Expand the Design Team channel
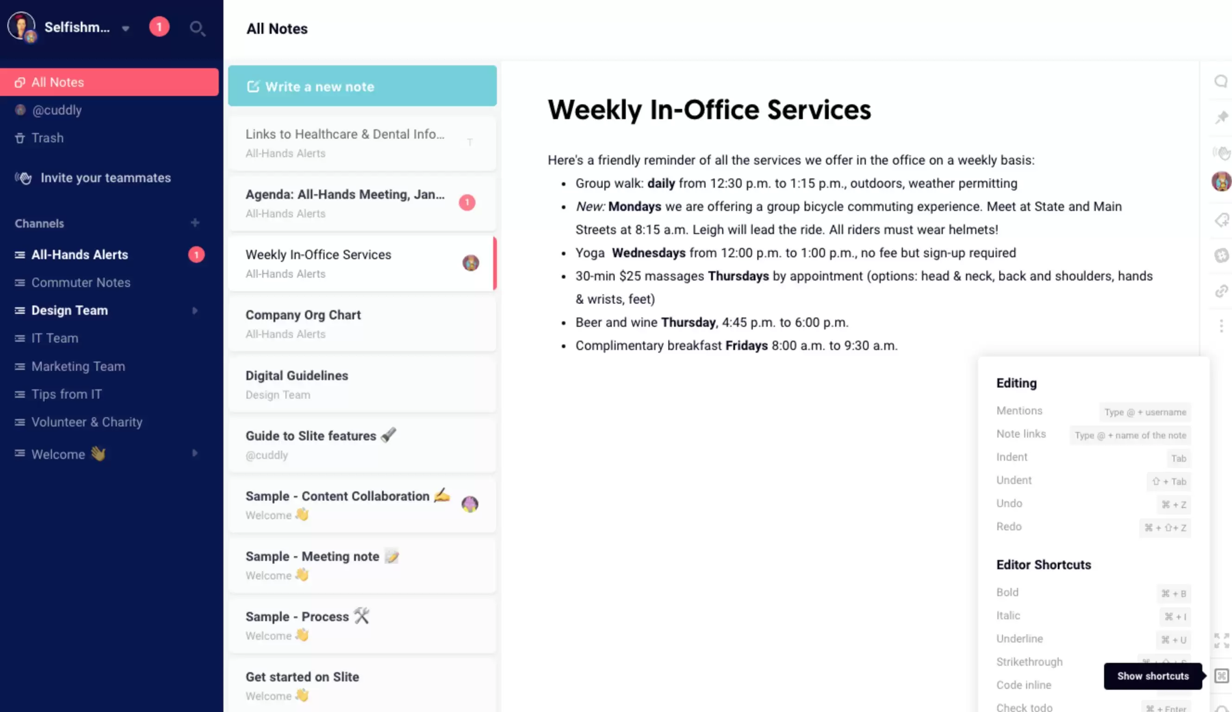 click(x=195, y=311)
